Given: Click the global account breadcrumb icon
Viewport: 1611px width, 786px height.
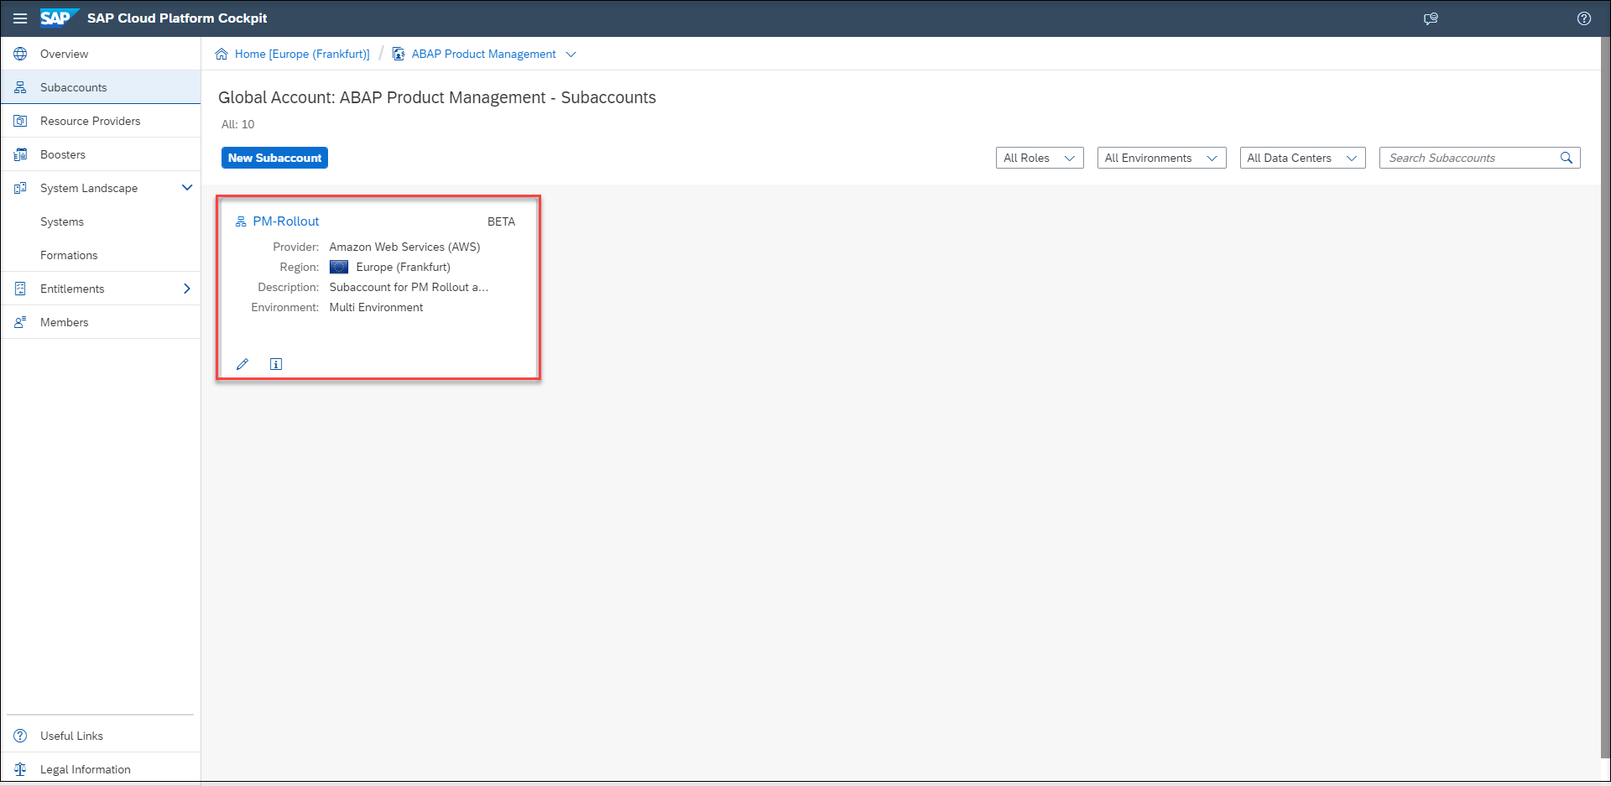Looking at the screenshot, I should 399,54.
